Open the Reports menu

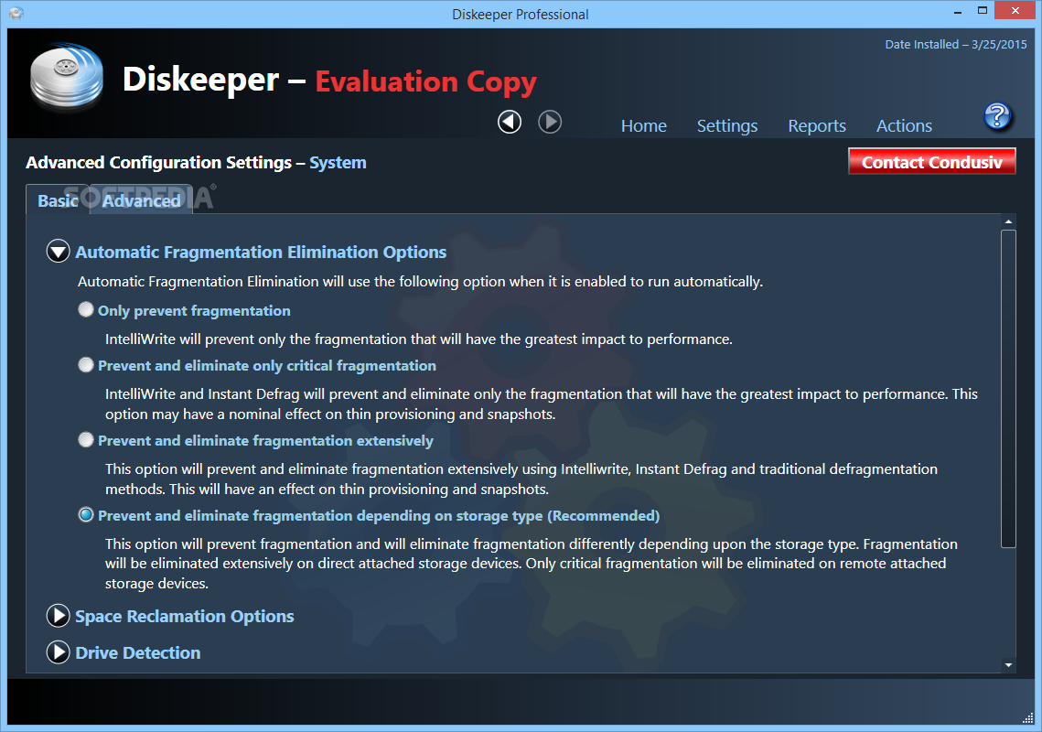[817, 125]
